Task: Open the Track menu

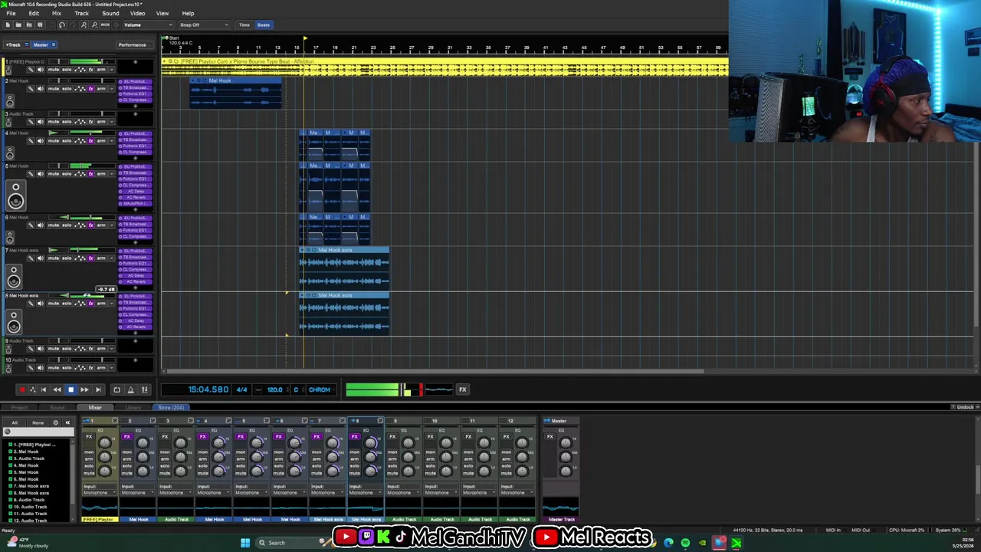Action: 81,13
